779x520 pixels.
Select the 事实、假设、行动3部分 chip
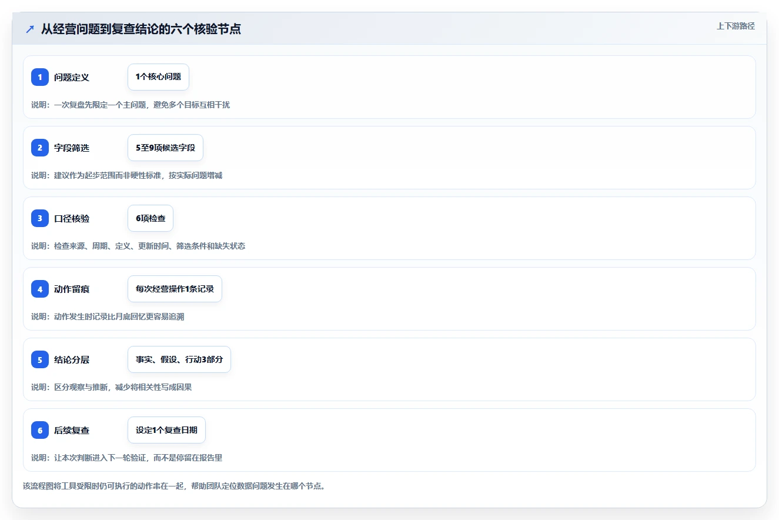point(179,359)
